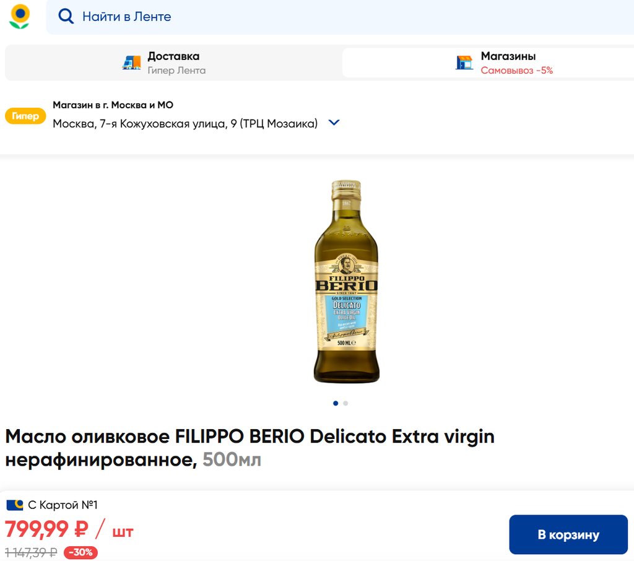Viewport: 634px width, 561px height.
Task: Click "Магазин в г. Москва и МО" heading
Action: coord(113,105)
